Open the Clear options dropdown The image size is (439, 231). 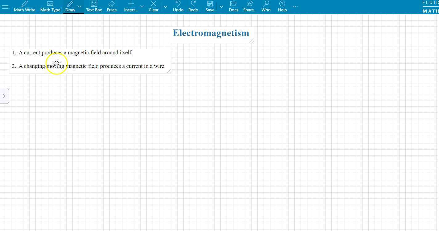click(x=166, y=6)
